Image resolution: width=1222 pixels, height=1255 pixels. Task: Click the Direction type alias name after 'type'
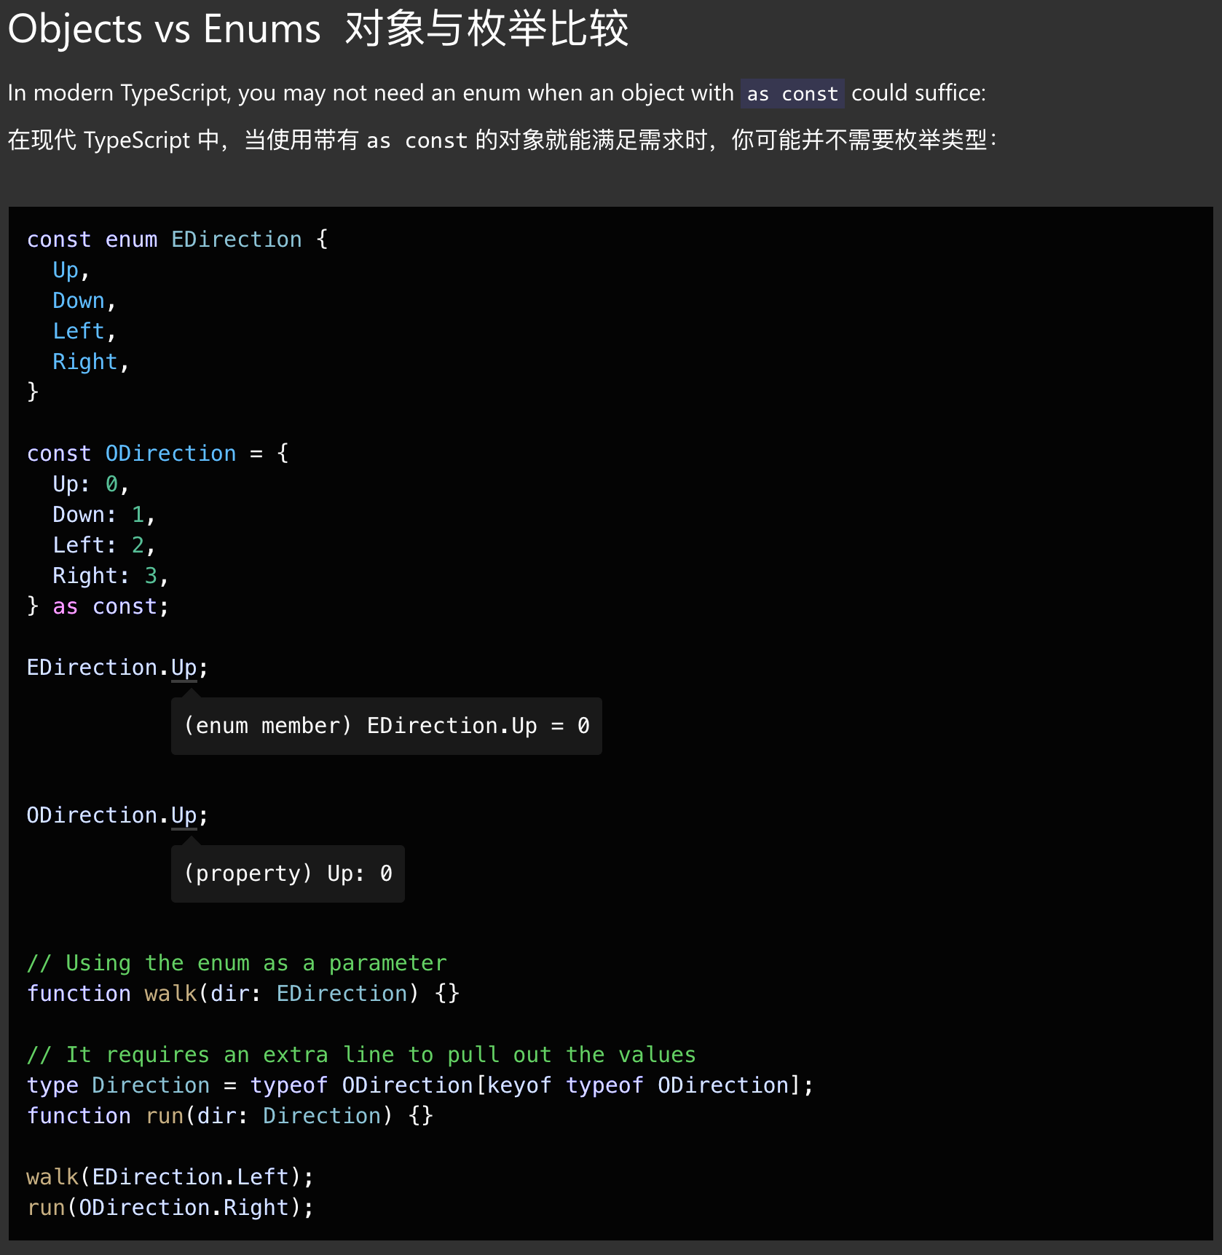click(x=150, y=1085)
